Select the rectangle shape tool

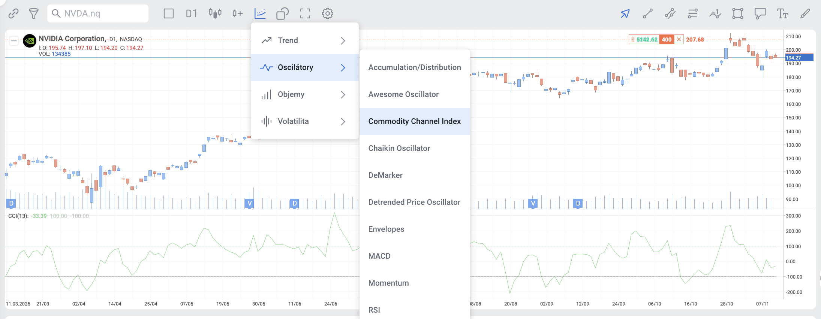coord(738,14)
